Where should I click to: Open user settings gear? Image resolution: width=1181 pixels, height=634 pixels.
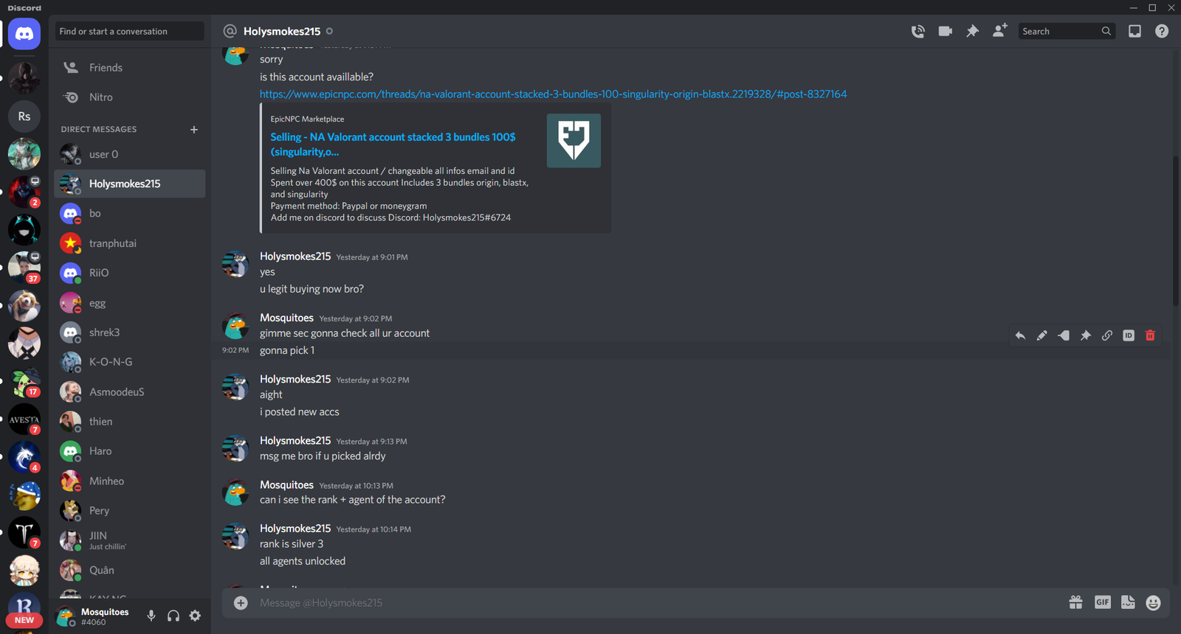click(195, 616)
